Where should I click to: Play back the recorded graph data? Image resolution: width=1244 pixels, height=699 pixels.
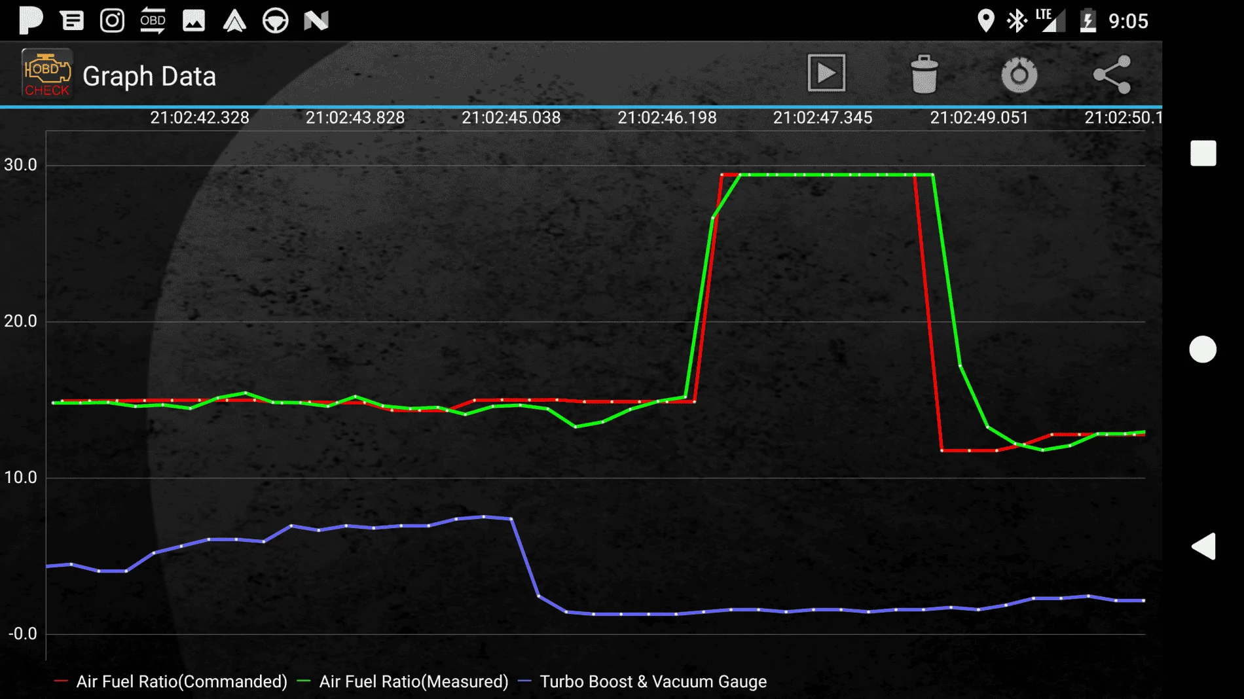click(x=826, y=73)
